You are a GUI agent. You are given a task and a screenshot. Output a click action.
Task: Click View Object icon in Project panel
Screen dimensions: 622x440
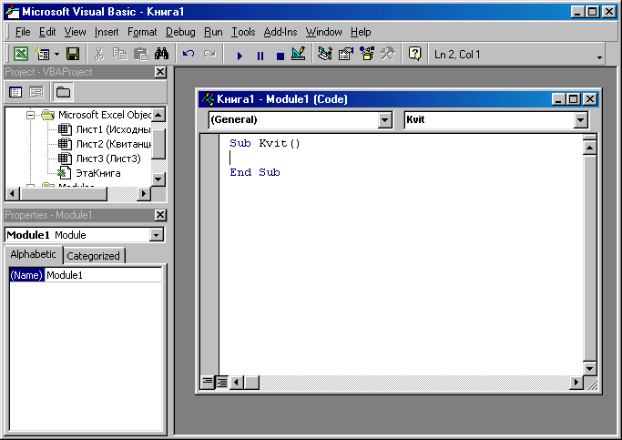coord(36,92)
